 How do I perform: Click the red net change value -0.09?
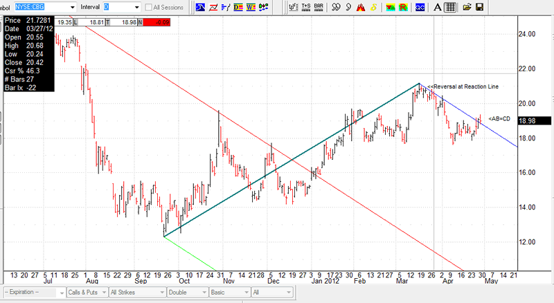(x=159, y=22)
